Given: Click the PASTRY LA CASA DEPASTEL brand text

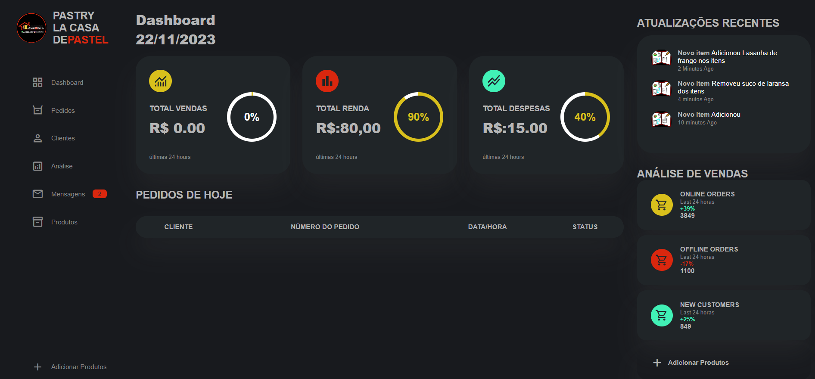Looking at the screenshot, I should (x=81, y=28).
